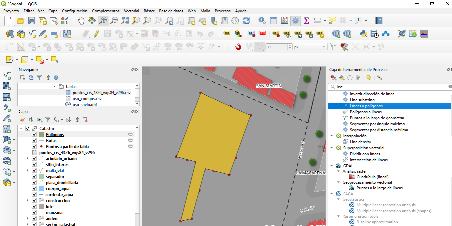Filter the Navegador browser panel

pyautogui.click(x=39, y=78)
